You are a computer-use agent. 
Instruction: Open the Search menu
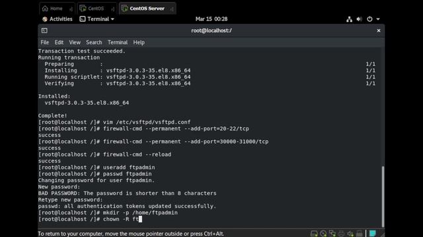coord(94,42)
